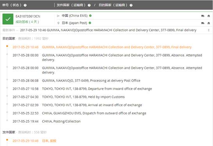Click the 目的国家 section heading
Viewport: 213px width, 146px height.
pyautogui.click(x=9, y=39)
